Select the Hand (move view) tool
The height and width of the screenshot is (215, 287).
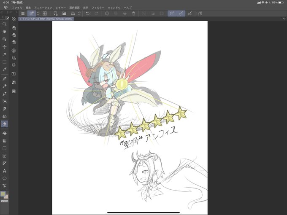coord(5,32)
